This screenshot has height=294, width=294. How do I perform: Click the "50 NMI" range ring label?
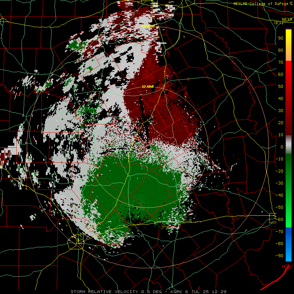click(148, 87)
